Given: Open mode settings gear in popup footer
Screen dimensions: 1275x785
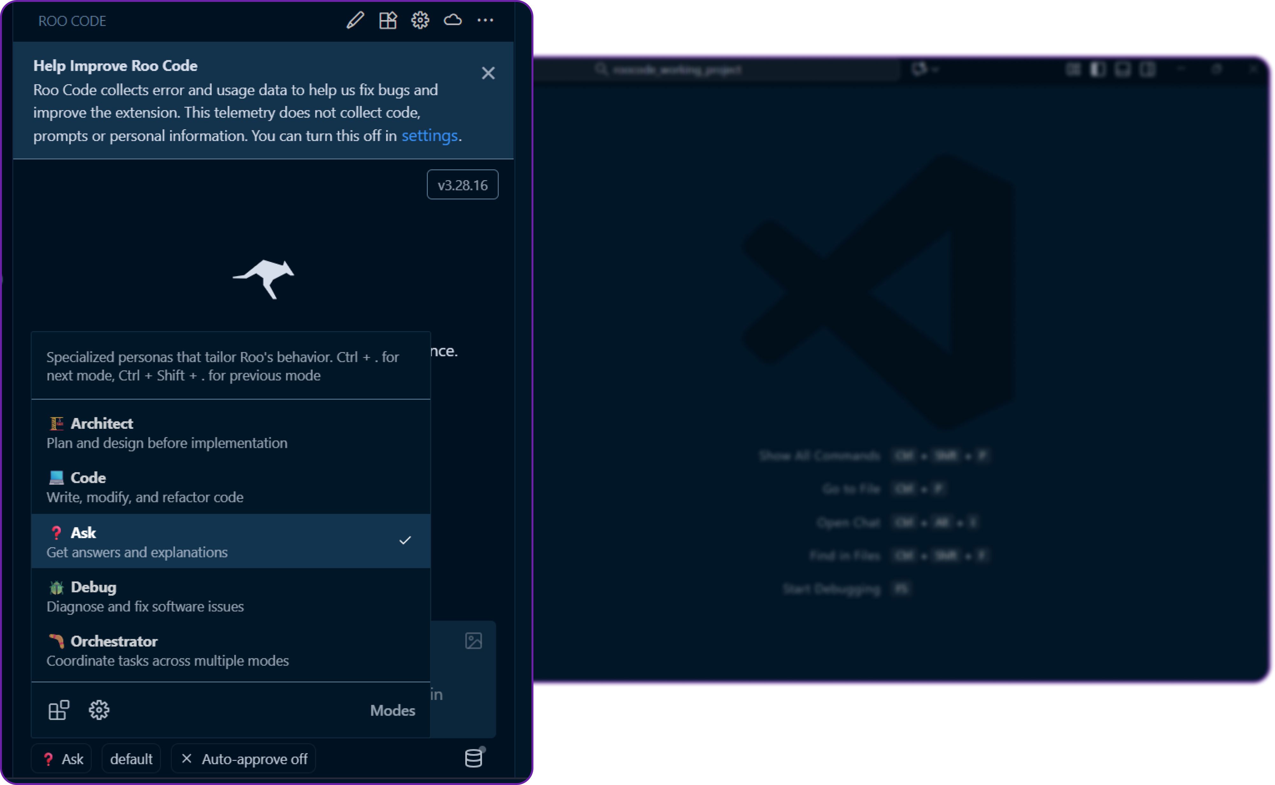Looking at the screenshot, I should pos(99,710).
